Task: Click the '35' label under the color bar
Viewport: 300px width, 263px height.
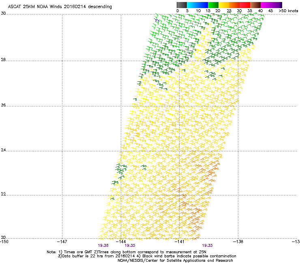Action: click(x=250, y=11)
